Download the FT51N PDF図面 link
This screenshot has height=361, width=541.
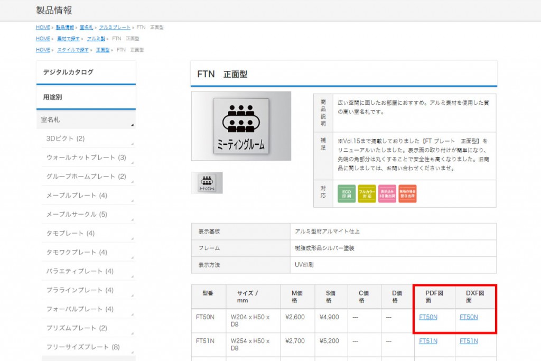pos(428,341)
